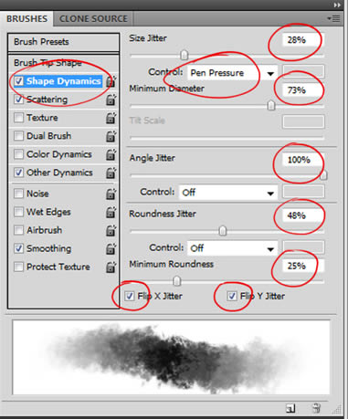Viewport: 348px width, 419px height.
Task: Delete the brush with the trash icon
Action: coord(316,408)
